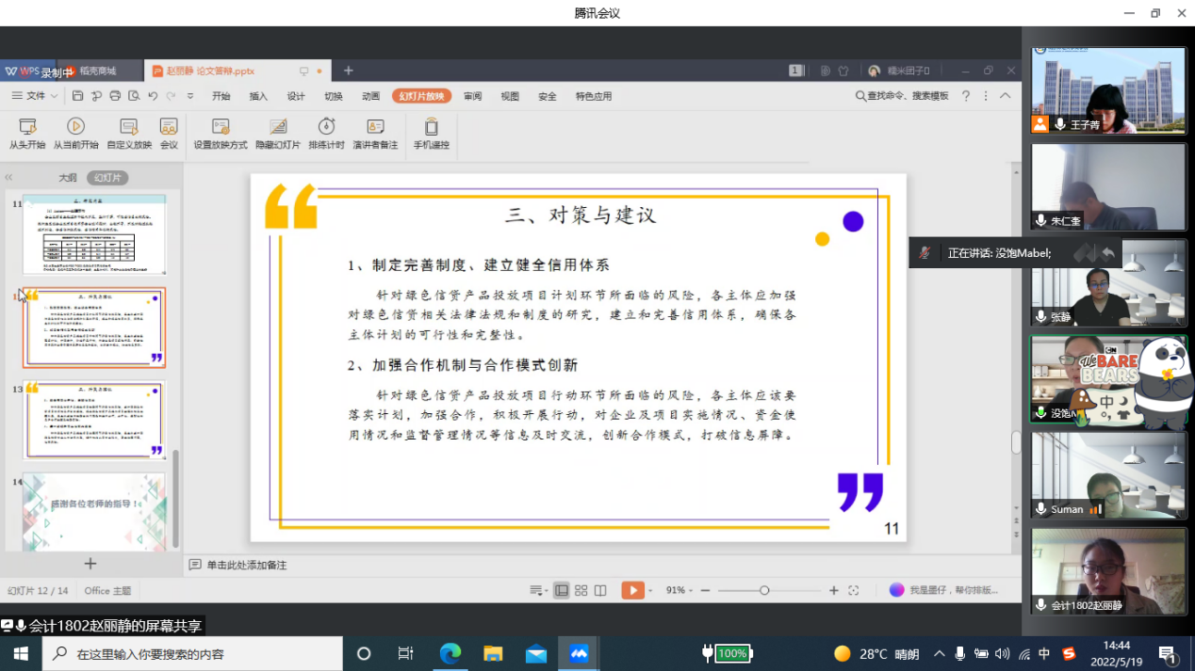Viewport: 1195px width, 671px height.
Task: Select slide 14 thank-you thumbnail
Action: click(x=93, y=509)
